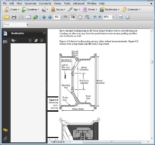Click the page number field showing 101

pyautogui.click(x=57, y=17)
